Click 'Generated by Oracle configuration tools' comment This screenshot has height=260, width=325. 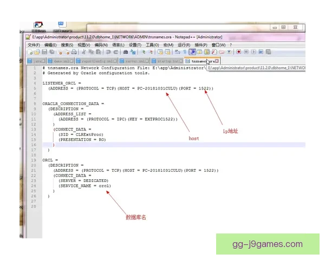98,73
